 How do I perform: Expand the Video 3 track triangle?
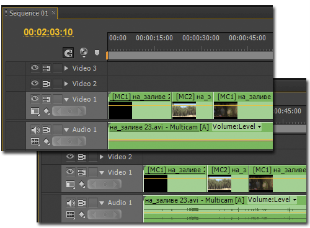pyautogui.click(x=66, y=68)
